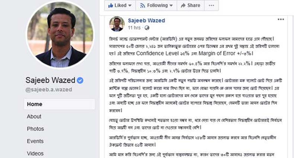Click the public globe privacy icon
294x158 pixels.
click(x=147, y=28)
